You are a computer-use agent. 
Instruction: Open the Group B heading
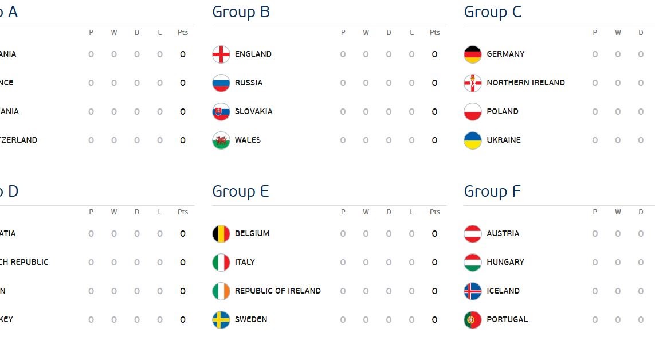(x=240, y=11)
